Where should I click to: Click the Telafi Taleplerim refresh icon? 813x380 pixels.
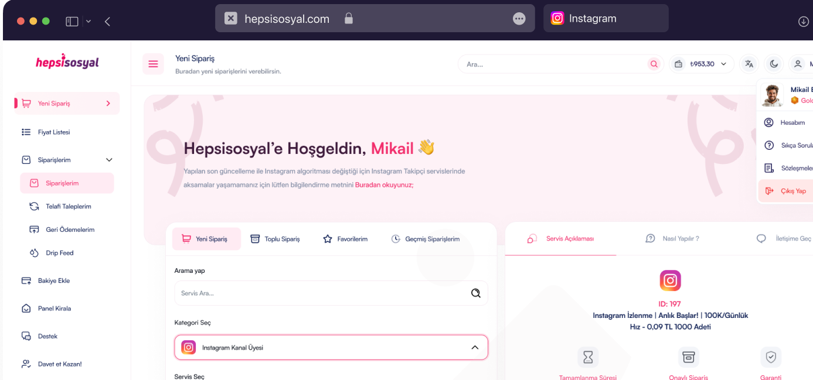point(34,206)
